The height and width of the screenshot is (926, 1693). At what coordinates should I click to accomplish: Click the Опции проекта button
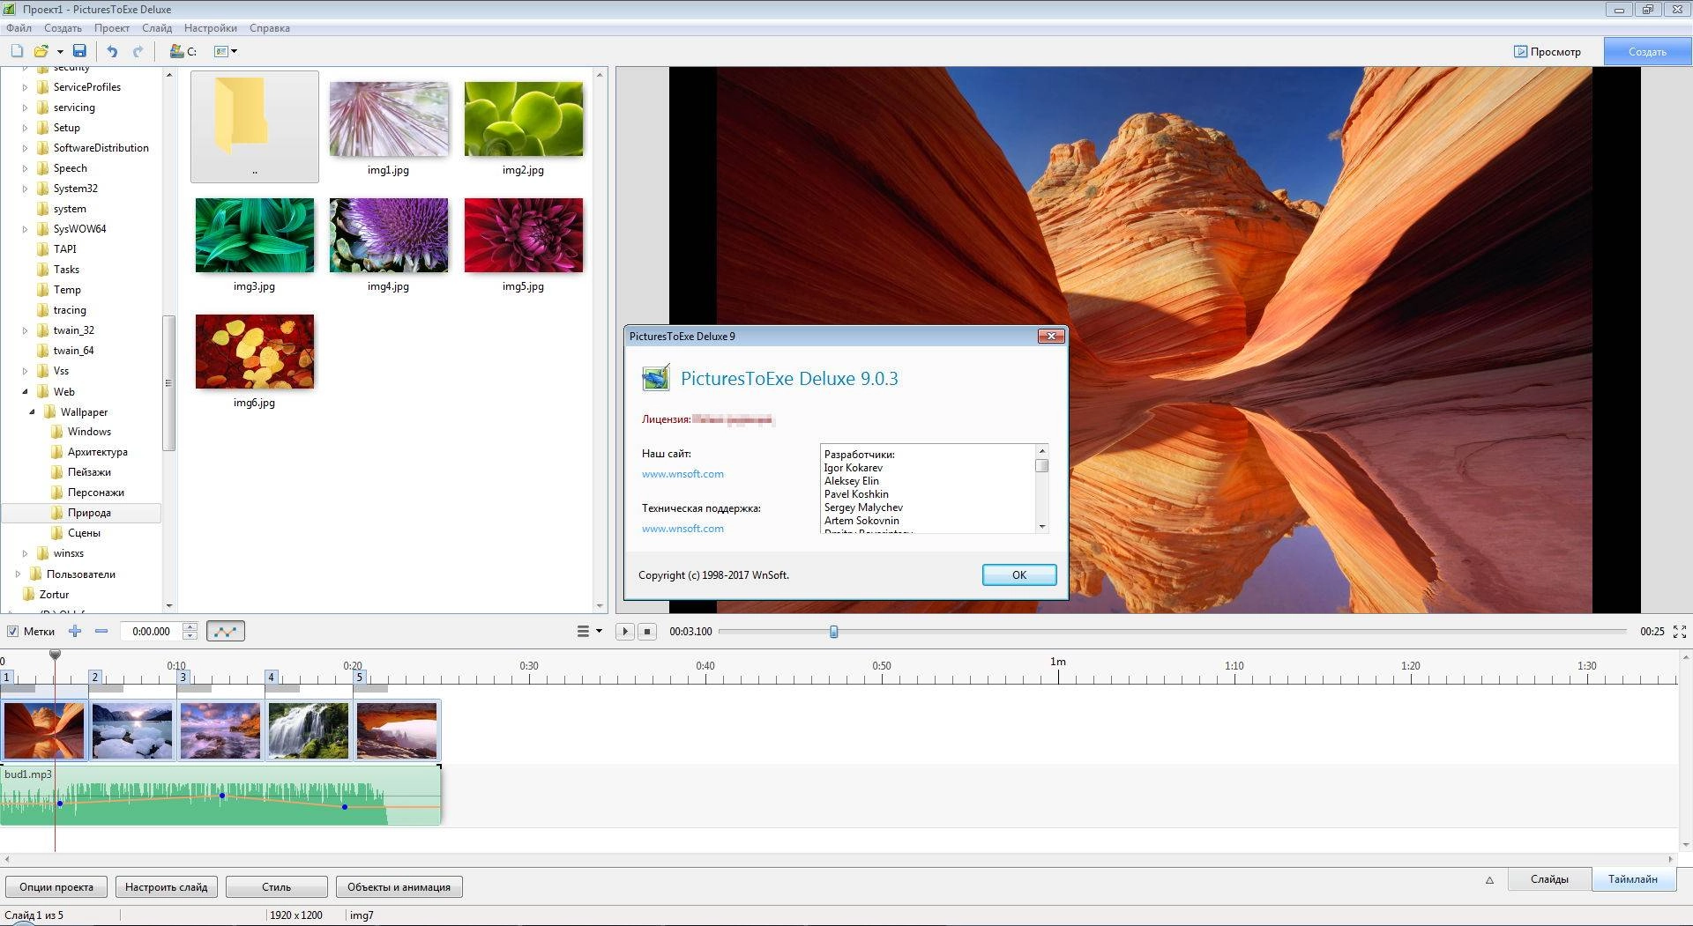(56, 886)
